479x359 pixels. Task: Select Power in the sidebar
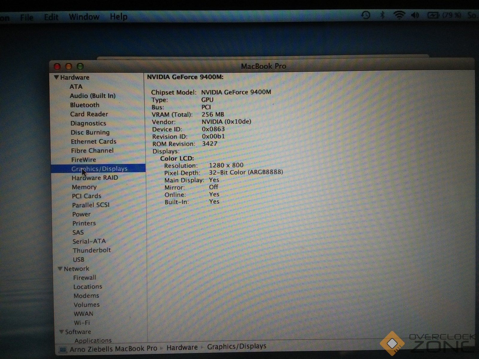point(81,214)
